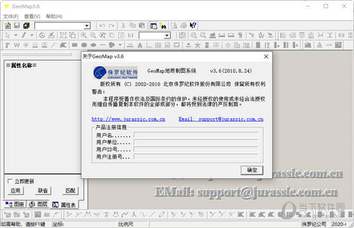Click the 坐标 status bar entry
Screen dimensions: 354x228
tap(58, 224)
